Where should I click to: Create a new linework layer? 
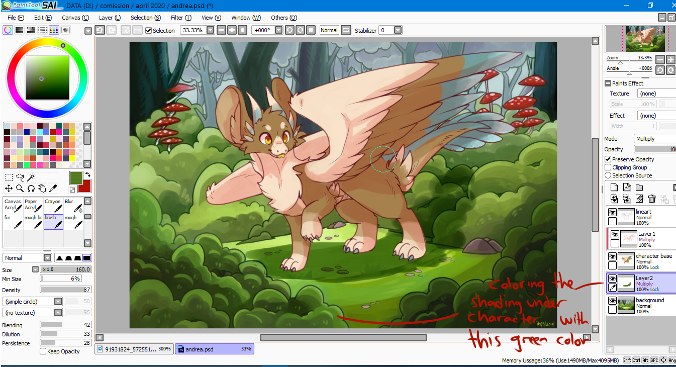click(x=627, y=188)
